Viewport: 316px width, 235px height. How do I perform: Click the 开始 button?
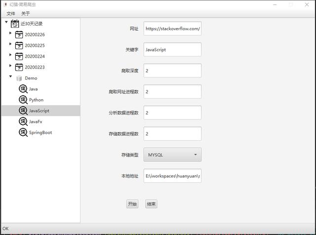point(132,204)
